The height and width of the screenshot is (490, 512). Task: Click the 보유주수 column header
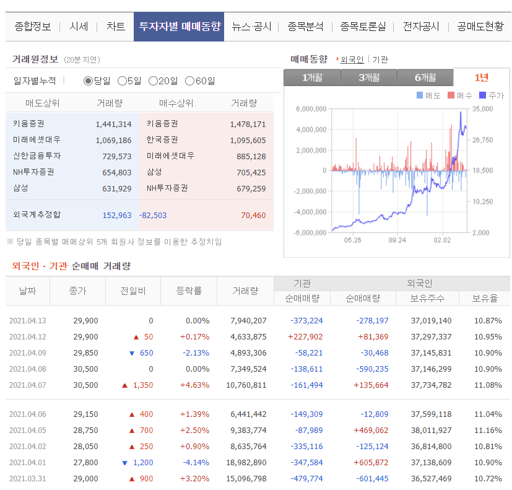click(x=427, y=298)
